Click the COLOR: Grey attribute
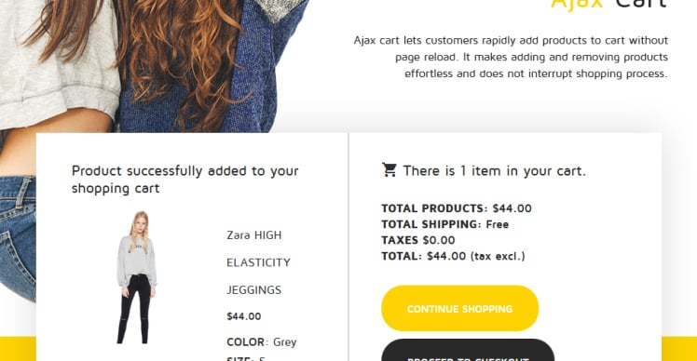 pyautogui.click(x=261, y=341)
